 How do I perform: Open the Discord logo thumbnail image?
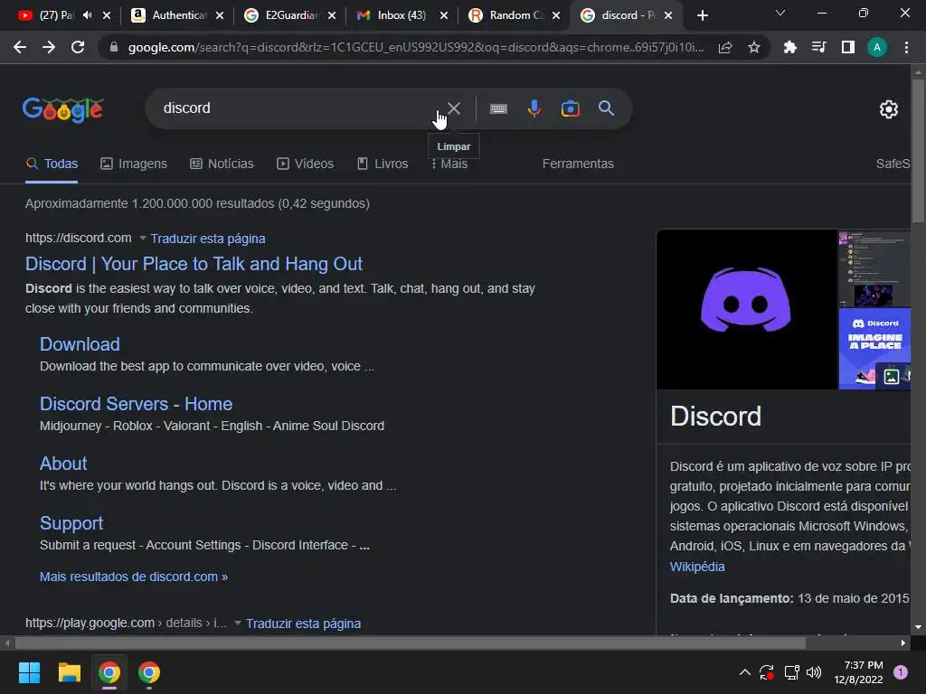(746, 309)
